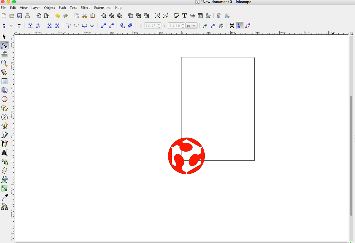
Task: Select the Ellipse circle tool
Action: pyautogui.click(x=4, y=99)
